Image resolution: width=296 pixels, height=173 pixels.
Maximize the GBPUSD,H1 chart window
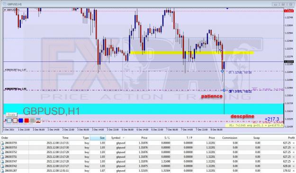(x=283, y=4)
